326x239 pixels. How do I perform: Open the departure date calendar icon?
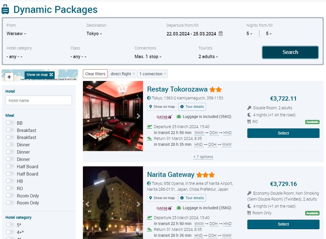coord(221,34)
